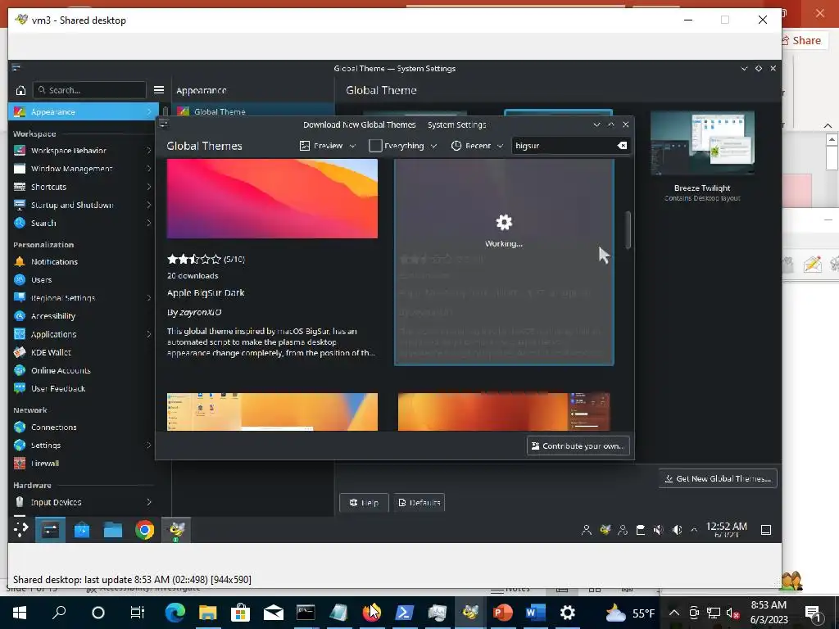Open Dolphin file manager in KDE taskbar
Image resolution: width=839 pixels, height=629 pixels.
tap(113, 530)
